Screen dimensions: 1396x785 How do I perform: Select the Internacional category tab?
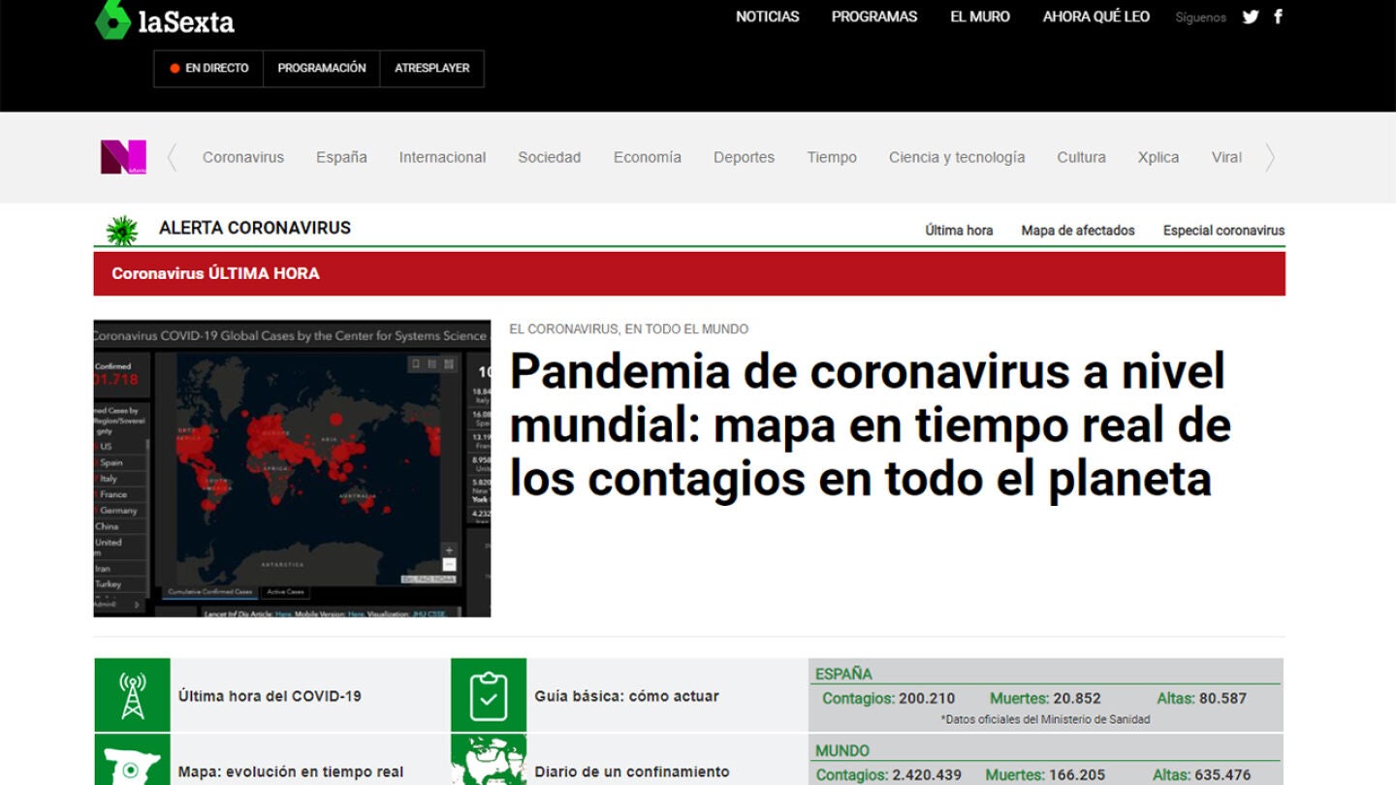tap(442, 157)
